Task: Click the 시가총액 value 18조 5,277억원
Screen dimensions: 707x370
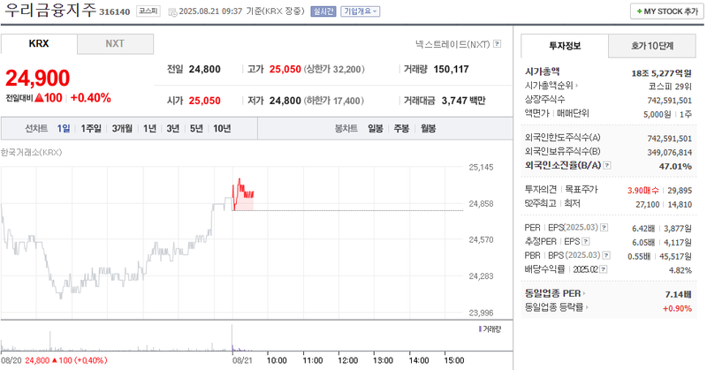Action: [661, 73]
